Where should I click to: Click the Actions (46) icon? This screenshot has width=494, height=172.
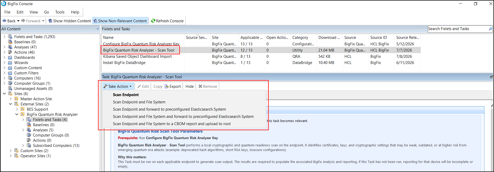click(10, 52)
